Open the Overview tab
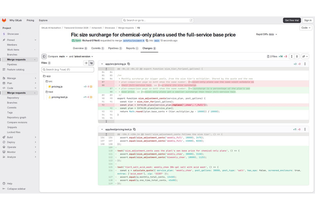The width and height of the screenshot is (315, 210). (x=80, y=48)
